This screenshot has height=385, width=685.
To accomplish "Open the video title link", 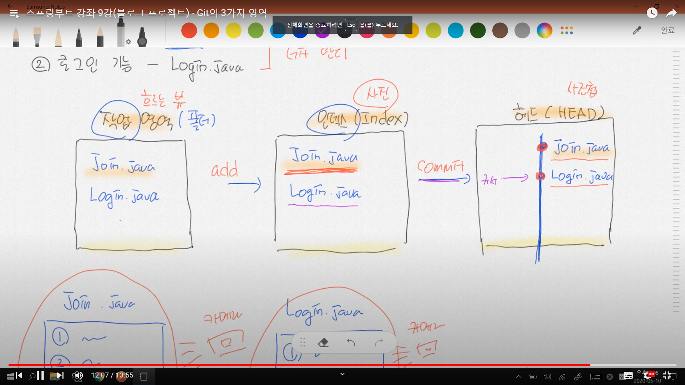I will pyautogui.click(x=146, y=13).
